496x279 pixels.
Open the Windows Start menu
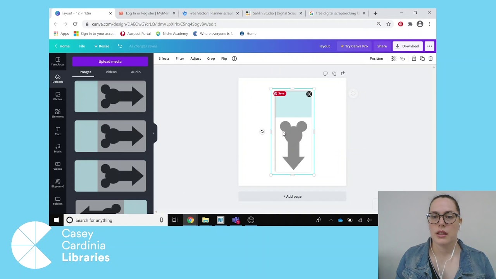[56, 220]
